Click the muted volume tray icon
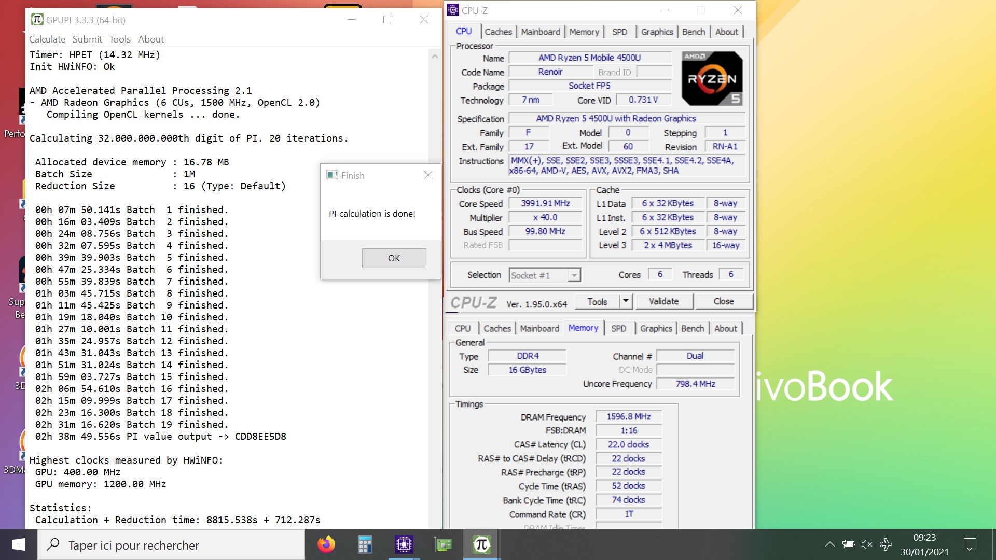The width and height of the screenshot is (996, 560). click(867, 544)
